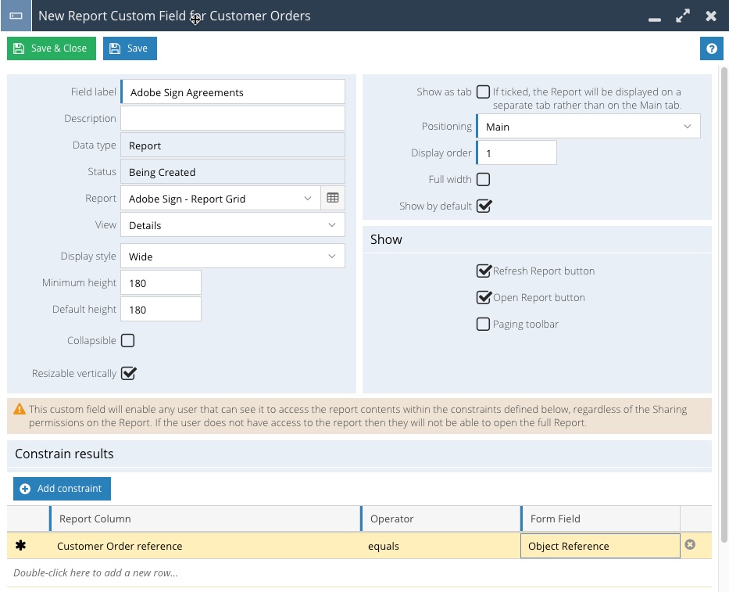This screenshot has width=729, height=592.
Task: Enable the Collapsible checkbox
Action: 128,340
